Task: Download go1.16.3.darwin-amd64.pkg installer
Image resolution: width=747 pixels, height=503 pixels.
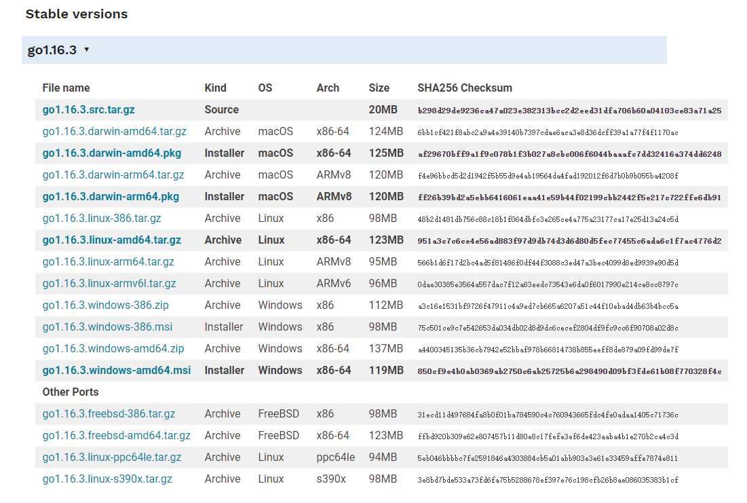Action: tap(112, 153)
